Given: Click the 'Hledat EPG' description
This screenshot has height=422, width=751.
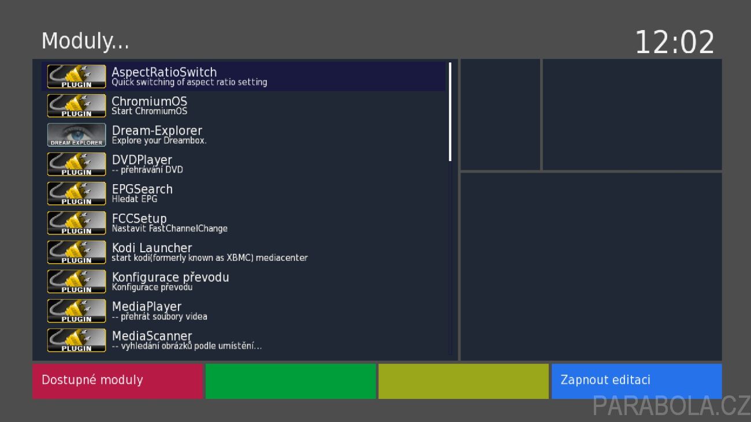Looking at the screenshot, I should [135, 199].
